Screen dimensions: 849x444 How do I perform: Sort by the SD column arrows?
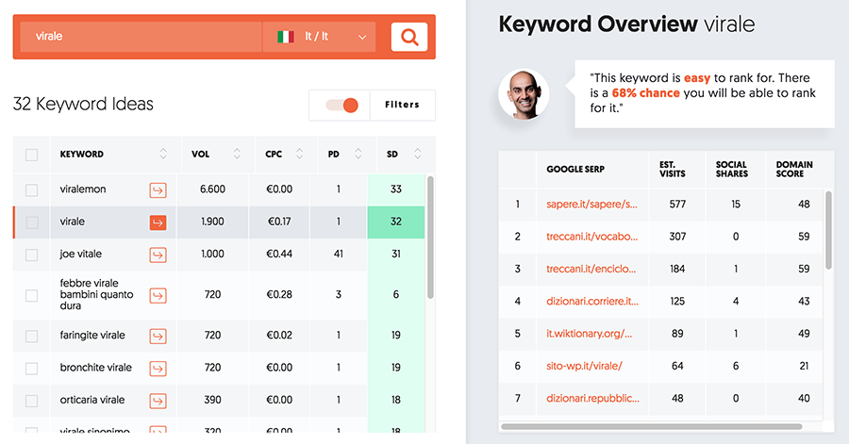(x=417, y=155)
